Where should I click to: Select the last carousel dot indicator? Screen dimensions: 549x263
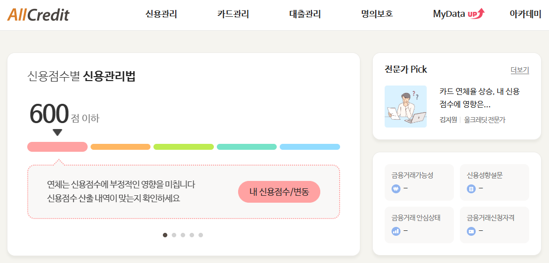200,235
